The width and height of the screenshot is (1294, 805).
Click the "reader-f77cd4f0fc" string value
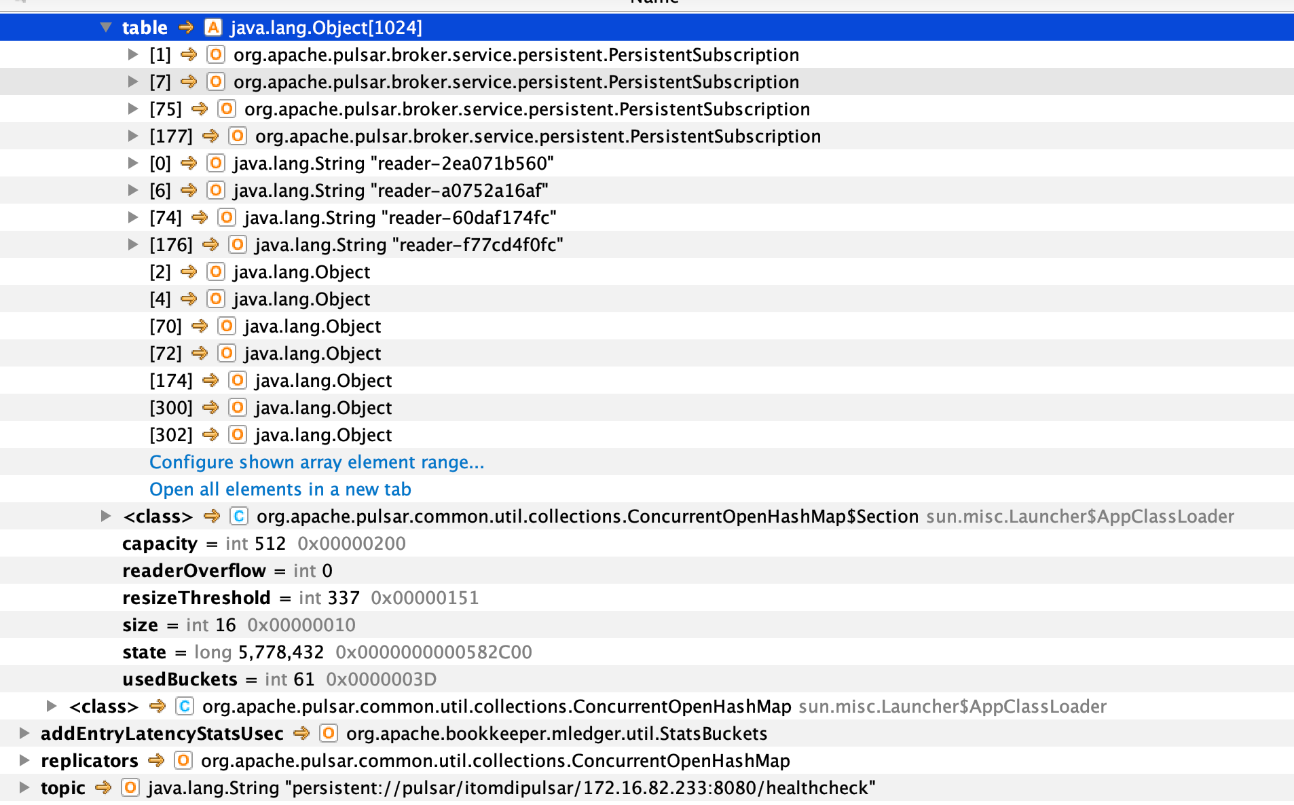point(478,245)
